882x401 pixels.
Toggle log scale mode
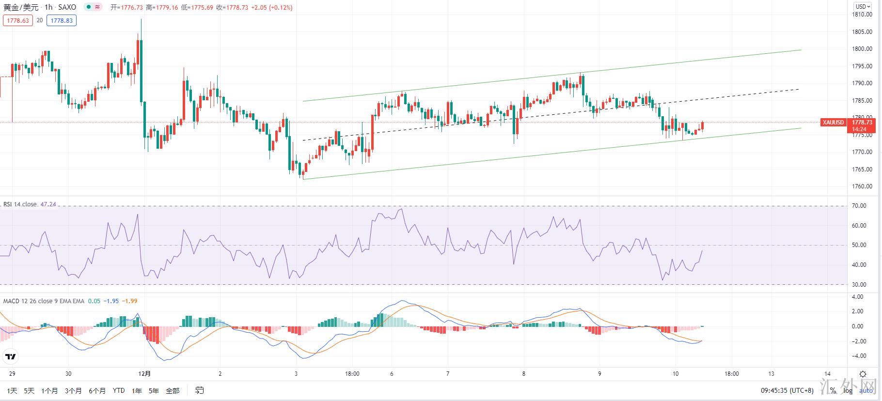coord(848,390)
